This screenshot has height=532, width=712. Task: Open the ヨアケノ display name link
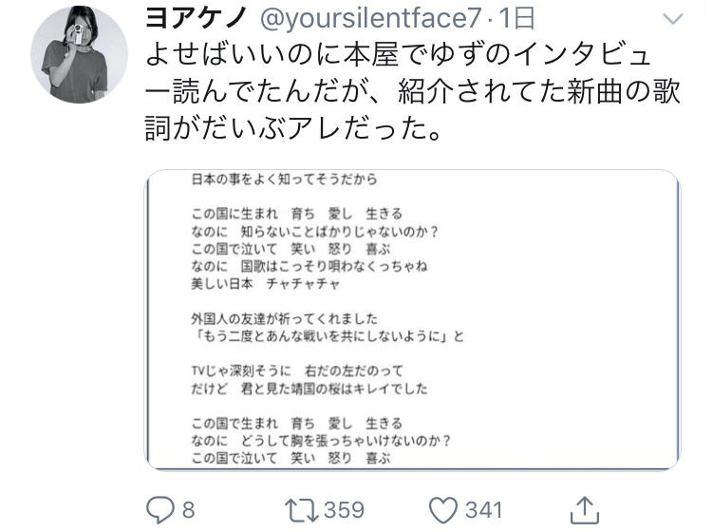(194, 18)
